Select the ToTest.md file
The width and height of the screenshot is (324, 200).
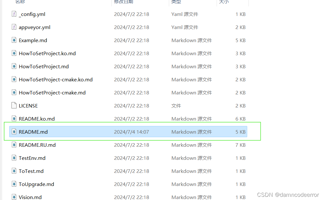pos(30,171)
